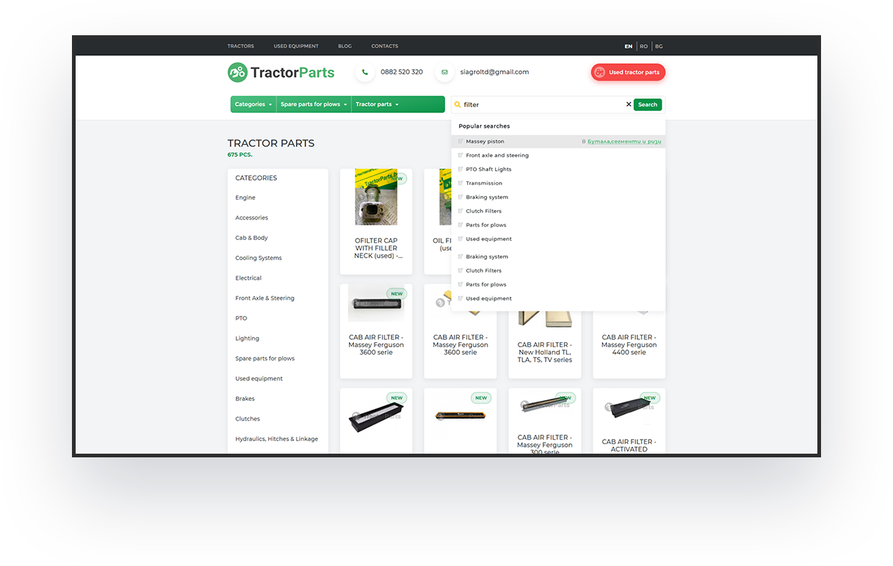Open the BLOG page from the top menu
The image size is (893, 566).
pyautogui.click(x=344, y=46)
